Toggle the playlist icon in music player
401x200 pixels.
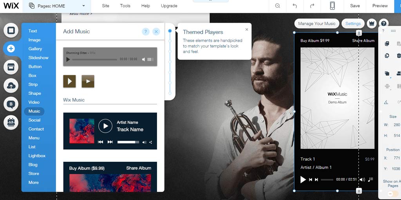(370, 179)
